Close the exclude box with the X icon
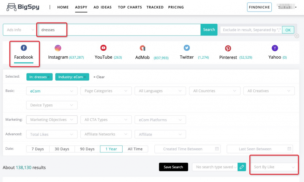This screenshot has width=304, height=182. (x=297, y=36)
